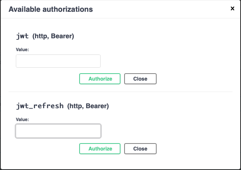Dismiss the dialog with the X icon
This screenshot has height=170, width=241.
pos(233,8)
